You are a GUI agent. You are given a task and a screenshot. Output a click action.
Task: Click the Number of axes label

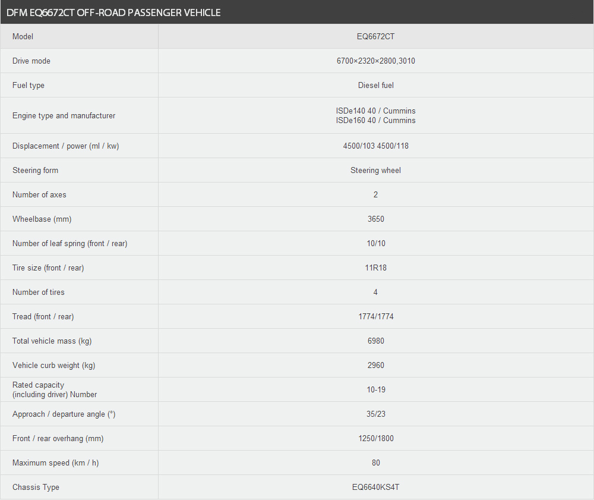tap(39, 194)
